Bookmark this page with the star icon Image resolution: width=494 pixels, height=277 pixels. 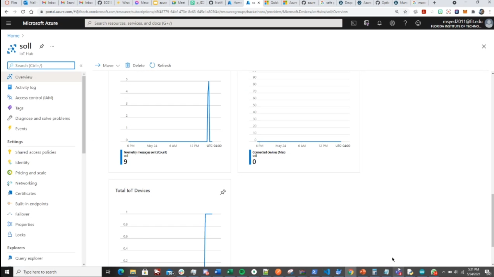point(405,12)
